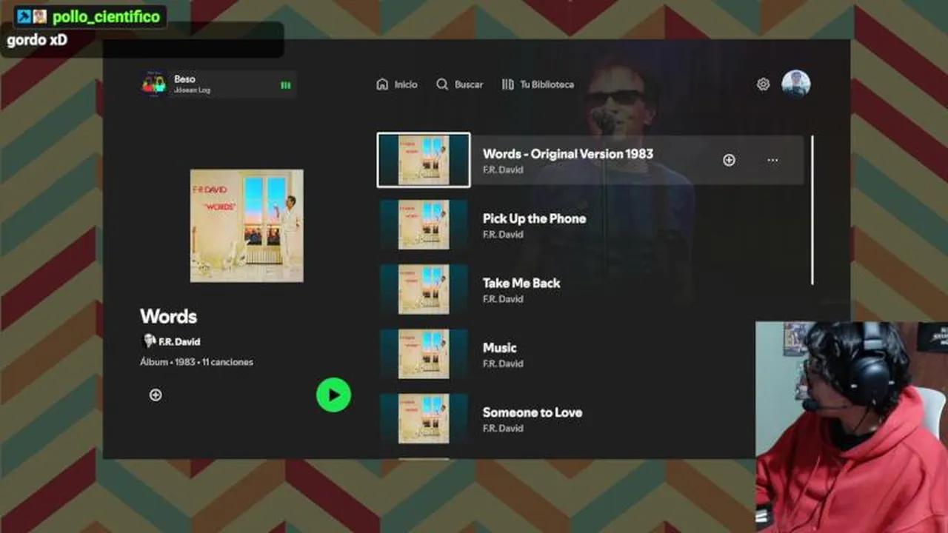
Task: Click the house icon beside Inicio
Action: click(382, 84)
